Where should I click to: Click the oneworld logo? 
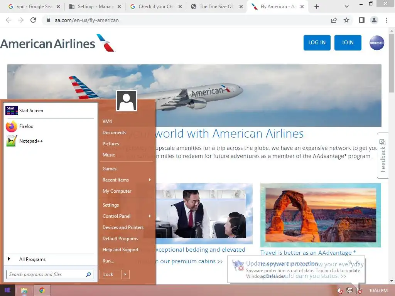tap(377, 43)
